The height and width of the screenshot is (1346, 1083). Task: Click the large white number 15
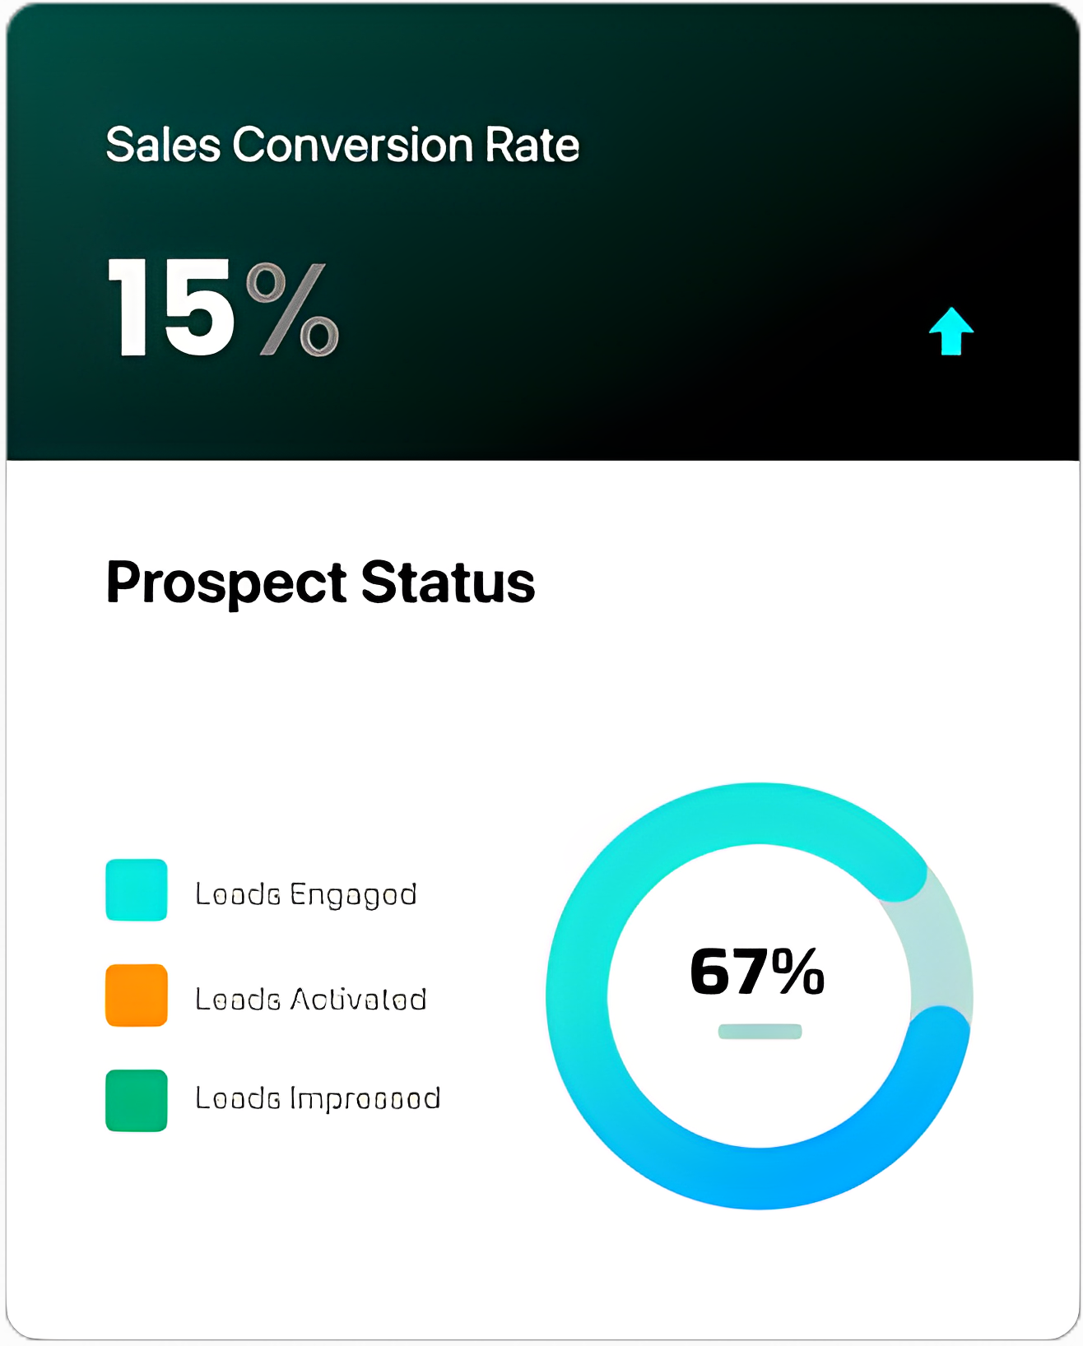click(x=171, y=309)
